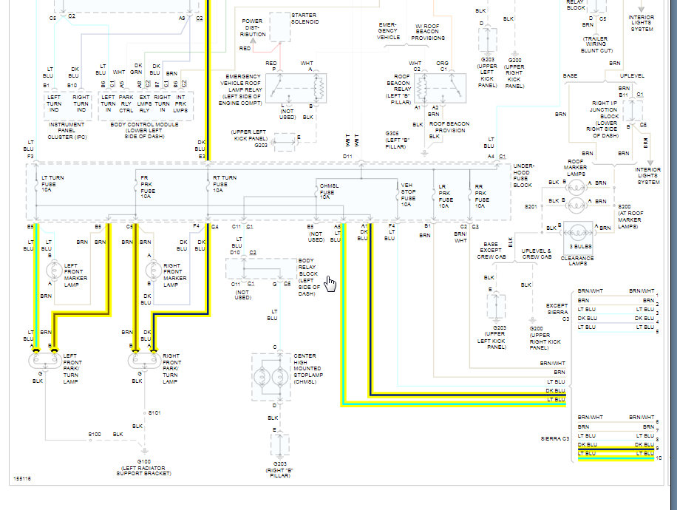Click the "SIERRA C3" connector label at bottom
Screen dimensions: 677x510
555,438
